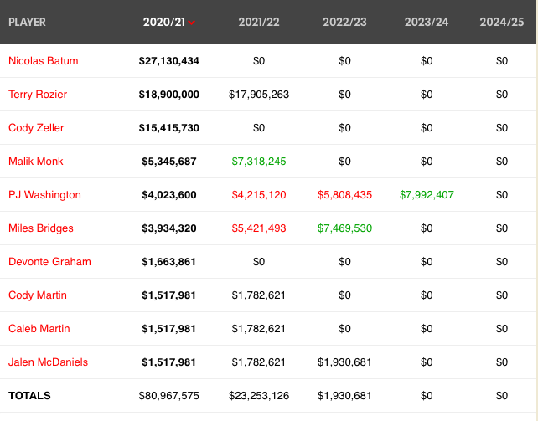Open Miles Bridges' player link
This screenshot has height=421, width=538.
click(x=41, y=228)
